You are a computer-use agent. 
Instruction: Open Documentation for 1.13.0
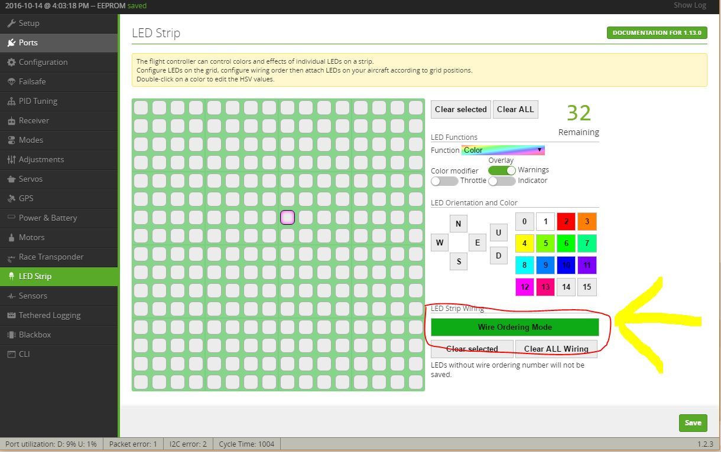point(657,32)
